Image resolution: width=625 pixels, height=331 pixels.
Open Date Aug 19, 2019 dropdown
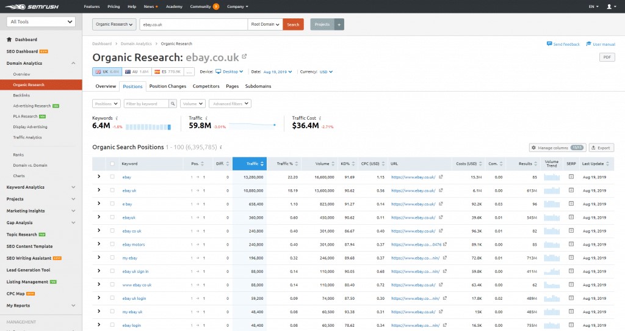point(278,72)
